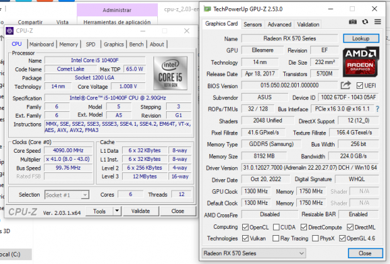Toggle the OpenGL 4.6 checkbox
390x264 pixels.
[x=342, y=238]
